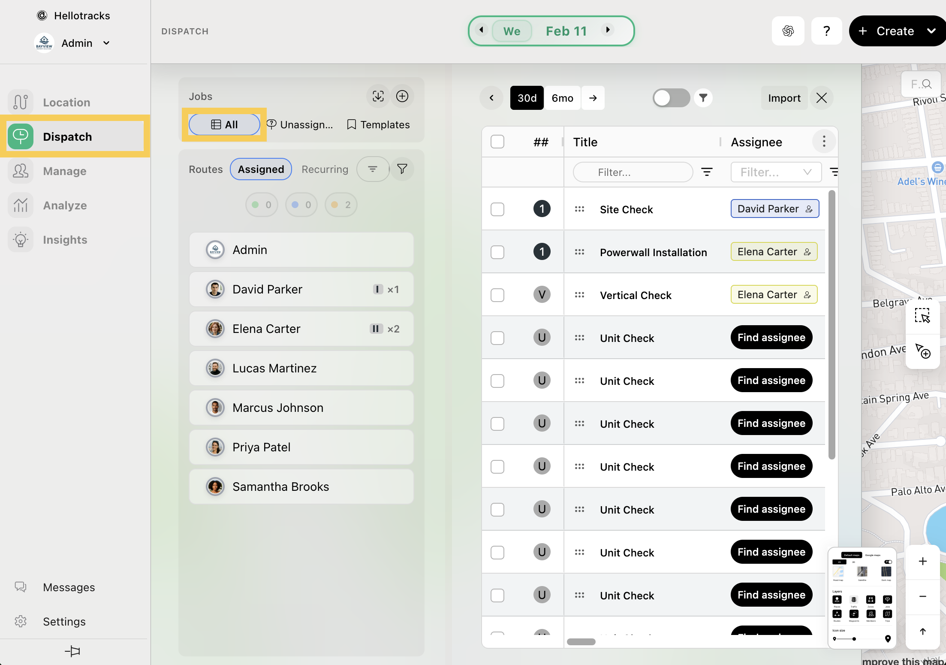Click the scan import icon in Jobs

point(378,96)
